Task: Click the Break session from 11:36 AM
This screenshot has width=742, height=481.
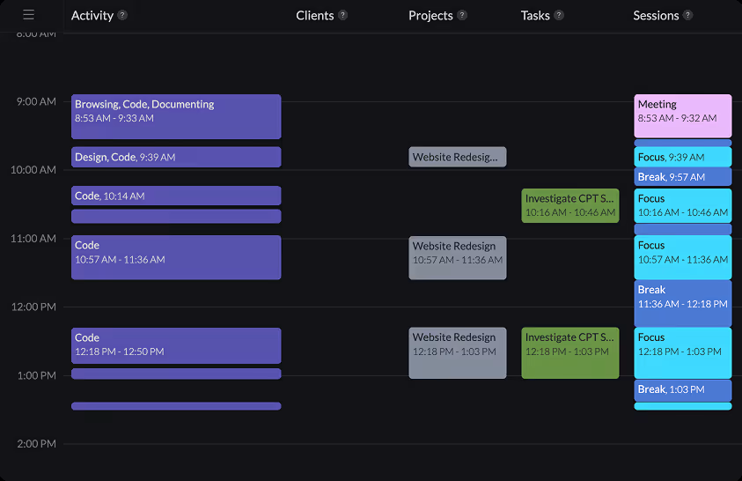Action: coord(682,303)
